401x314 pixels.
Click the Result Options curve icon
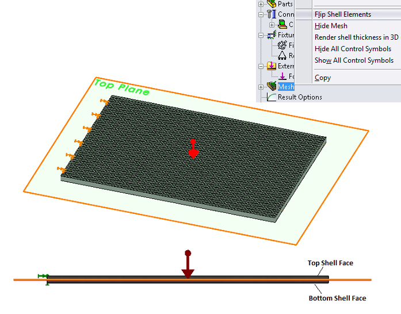point(272,97)
